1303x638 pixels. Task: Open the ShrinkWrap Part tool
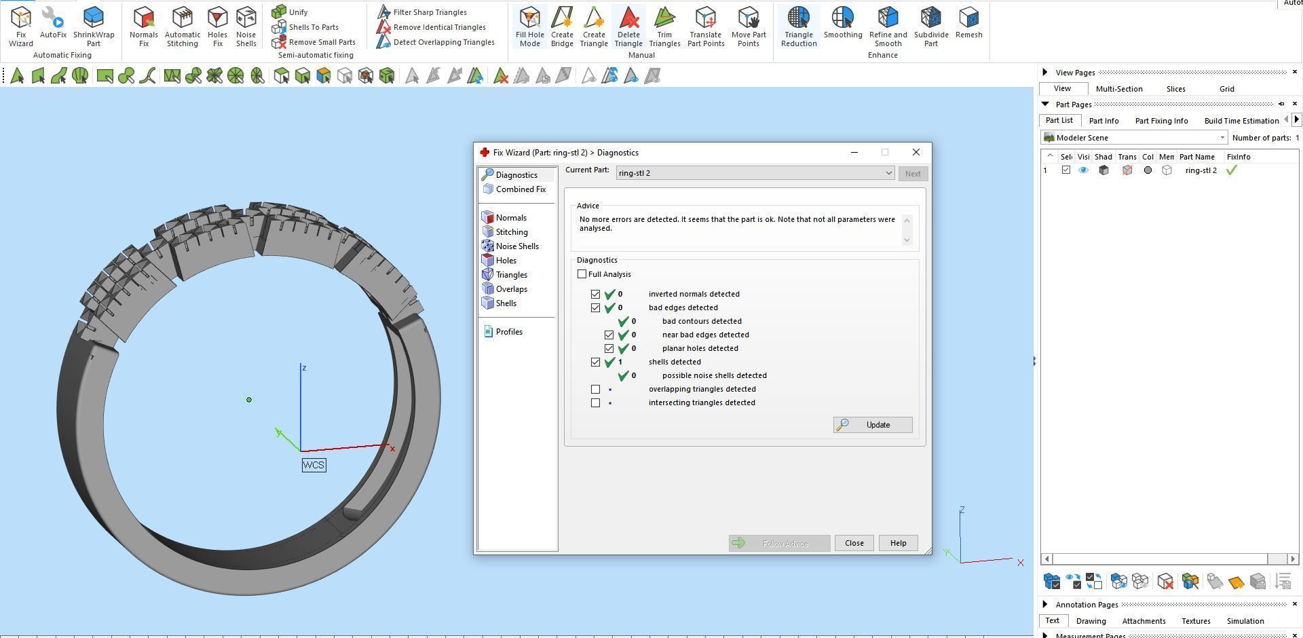(94, 27)
